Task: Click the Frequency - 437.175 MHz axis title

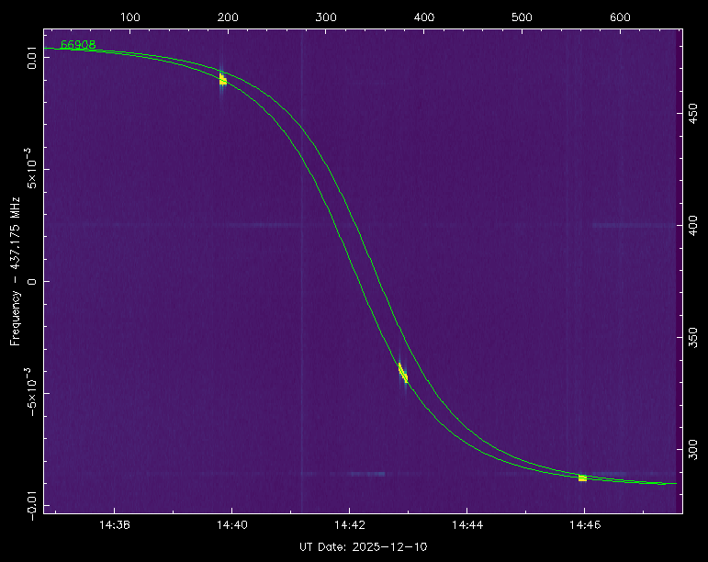Action: [16, 269]
